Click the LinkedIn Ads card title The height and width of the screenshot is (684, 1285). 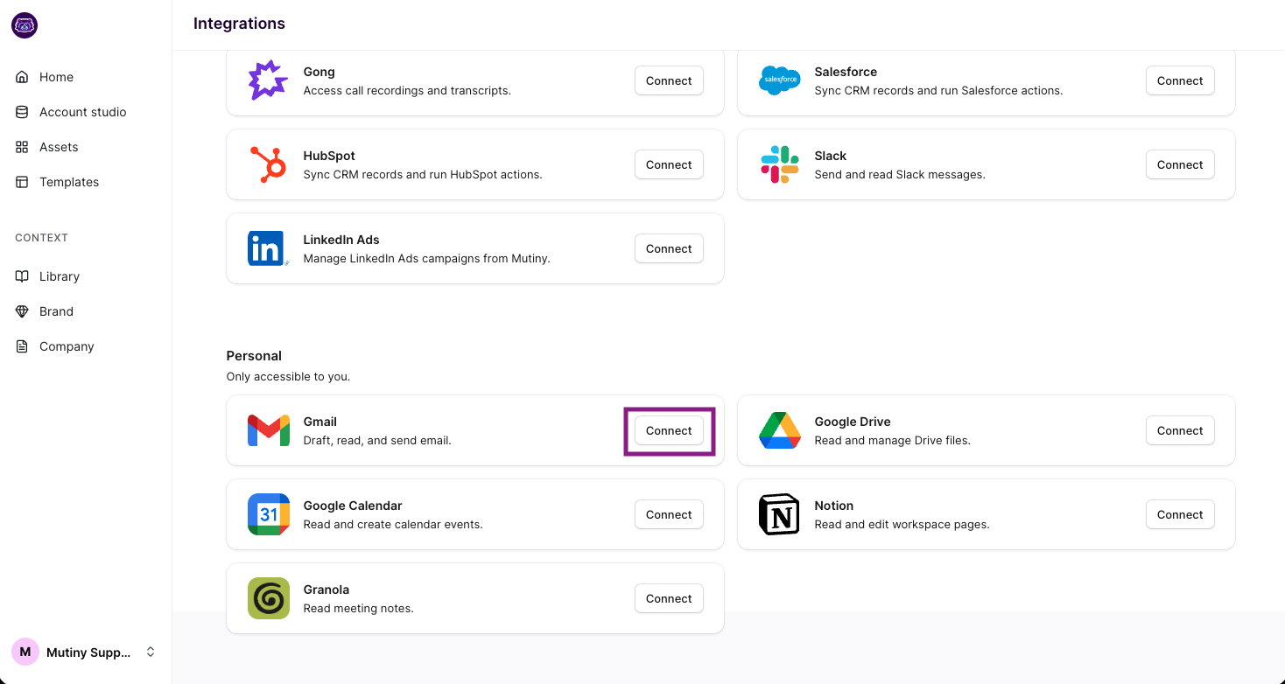coord(341,240)
